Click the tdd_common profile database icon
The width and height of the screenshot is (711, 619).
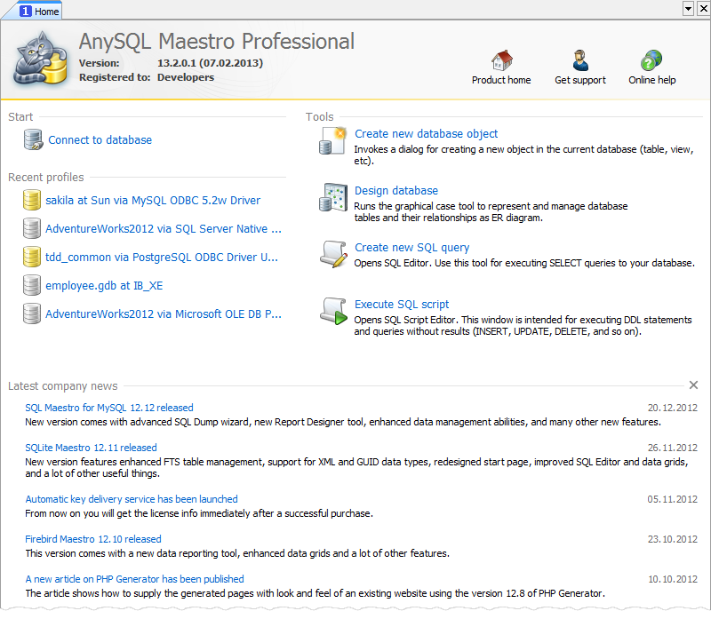32,258
